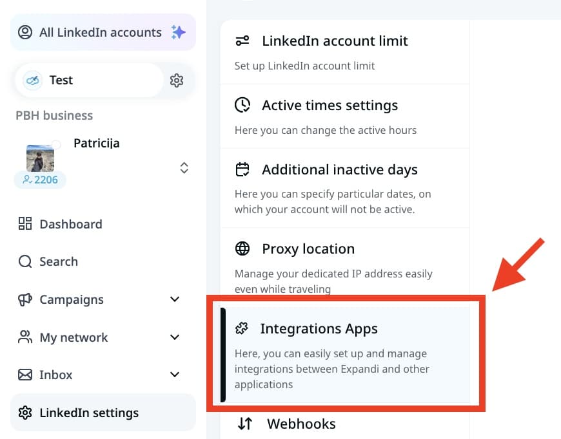This screenshot has width=561, height=439.
Task: Click the Inbox envelope icon
Action: (25, 375)
